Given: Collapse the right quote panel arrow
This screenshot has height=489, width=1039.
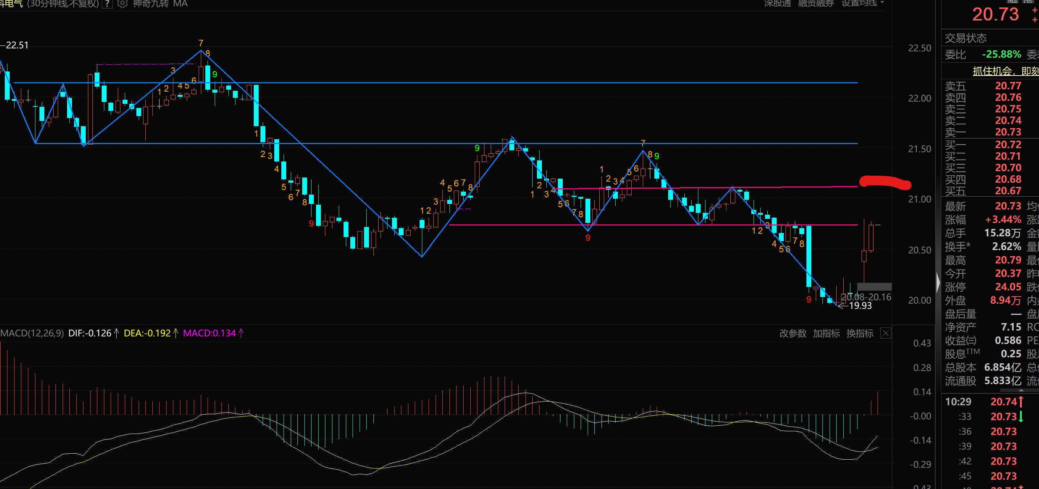Looking at the screenshot, I should [938, 282].
